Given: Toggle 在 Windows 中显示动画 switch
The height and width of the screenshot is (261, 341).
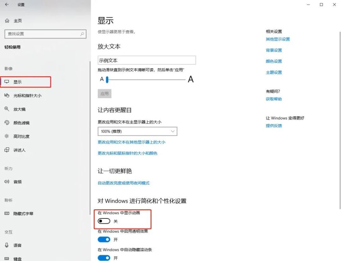Looking at the screenshot, I should (104, 221).
